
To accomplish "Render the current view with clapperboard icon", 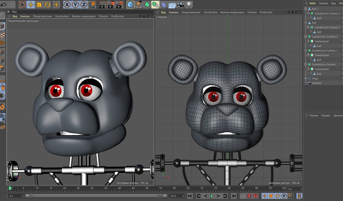I will point(103,5).
